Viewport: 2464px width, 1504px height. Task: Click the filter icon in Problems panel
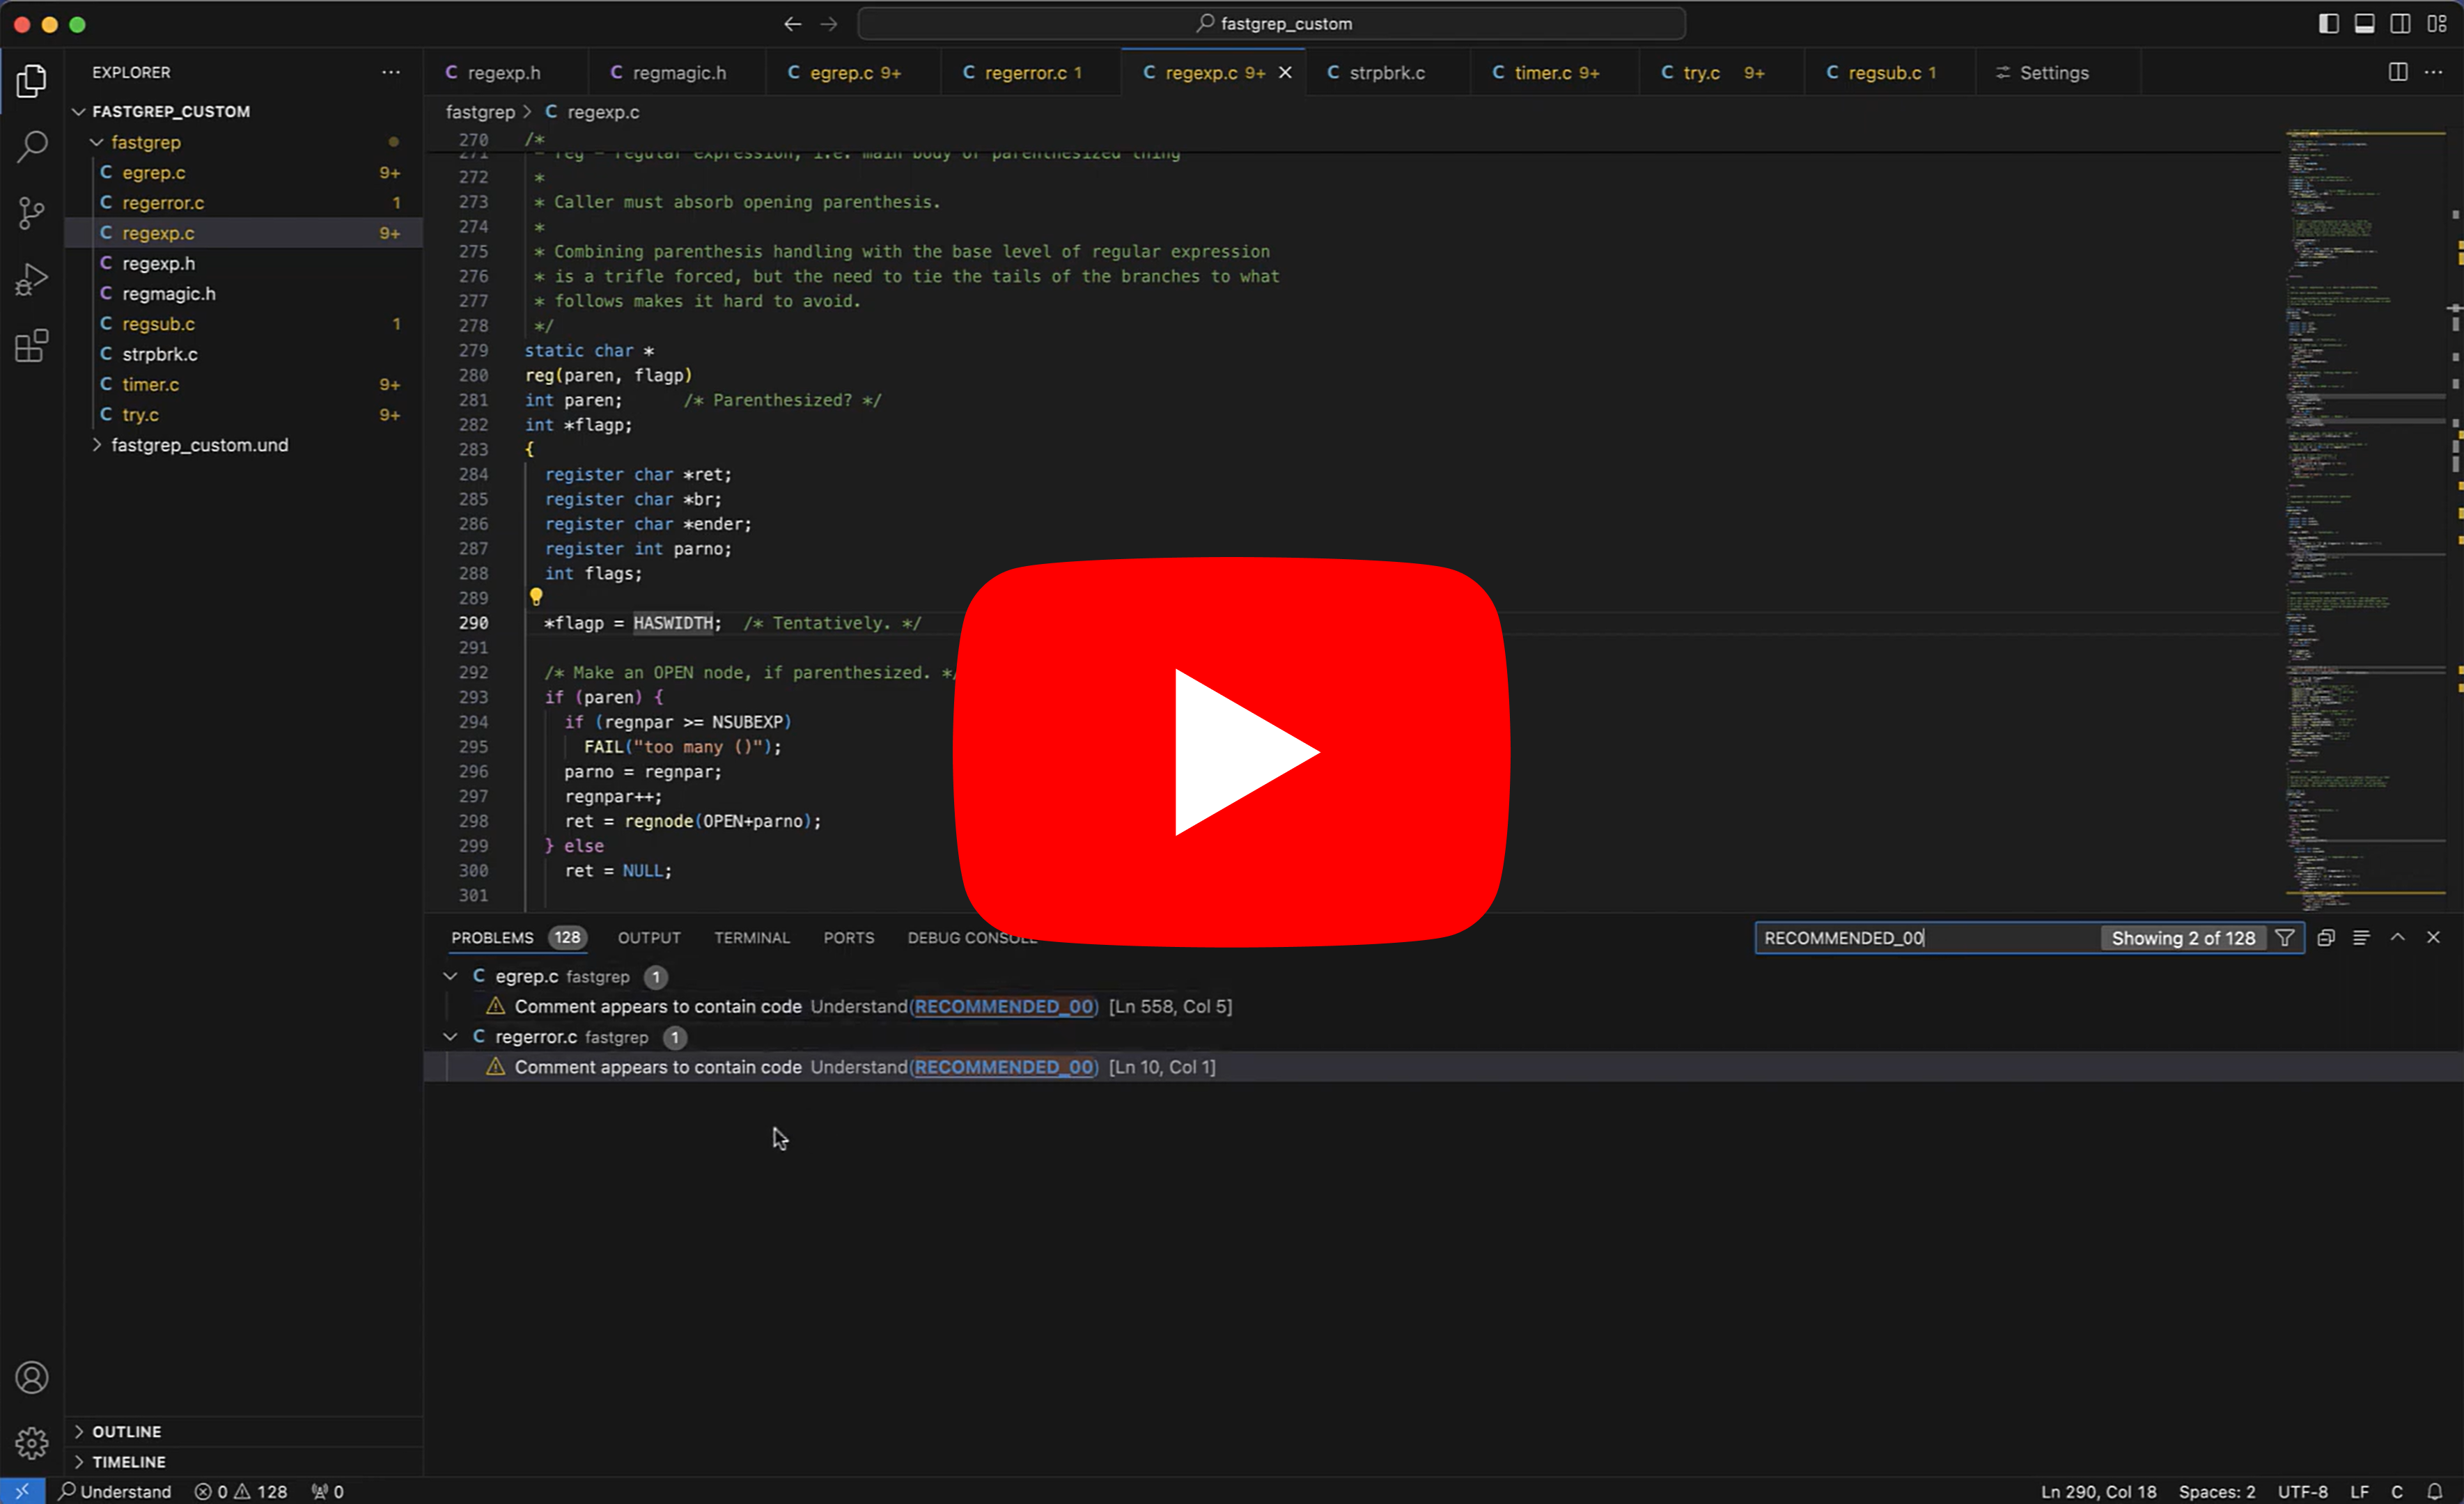pos(2285,938)
